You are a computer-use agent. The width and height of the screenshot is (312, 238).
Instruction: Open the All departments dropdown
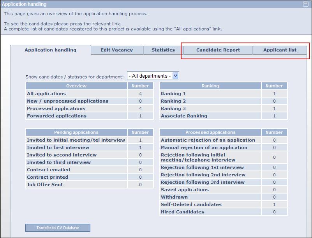pos(153,76)
